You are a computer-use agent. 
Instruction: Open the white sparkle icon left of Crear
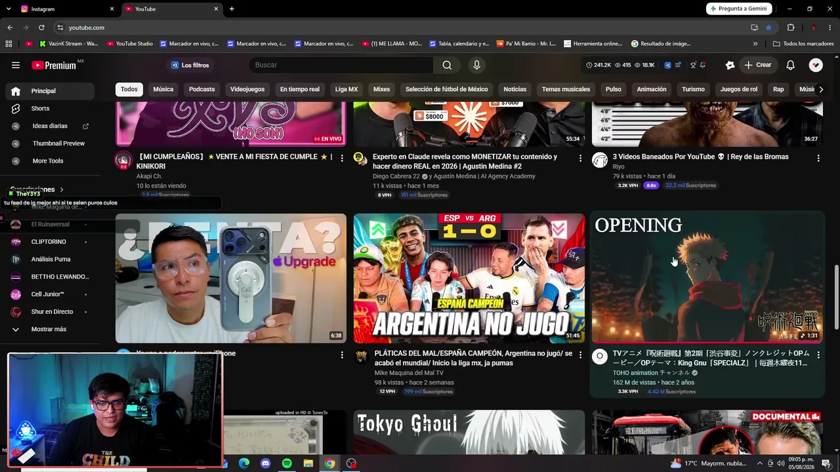(x=730, y=65)
